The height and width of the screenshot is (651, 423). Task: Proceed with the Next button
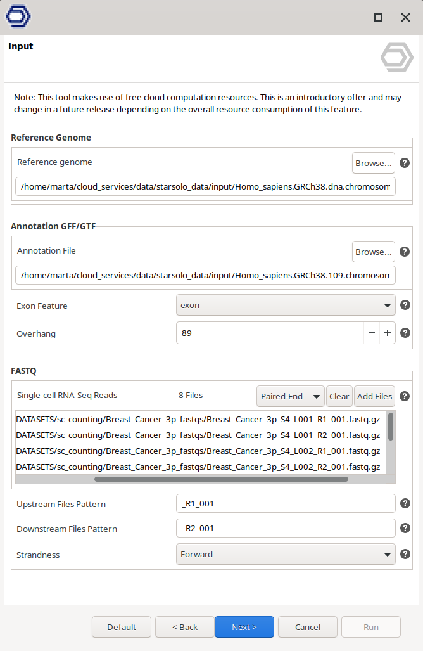244,627
